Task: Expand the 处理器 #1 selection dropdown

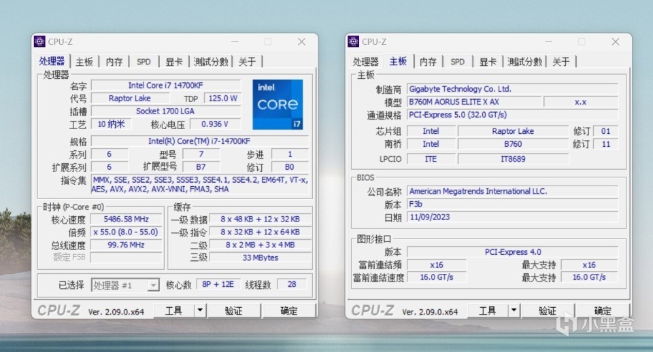Action: 153,285
